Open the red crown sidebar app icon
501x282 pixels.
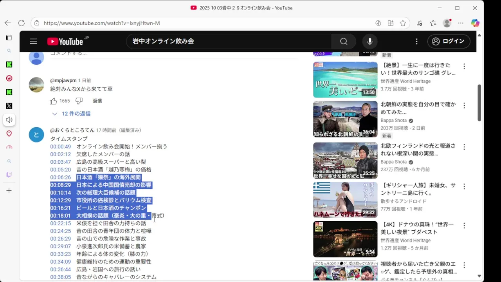[x=9, y=78]
